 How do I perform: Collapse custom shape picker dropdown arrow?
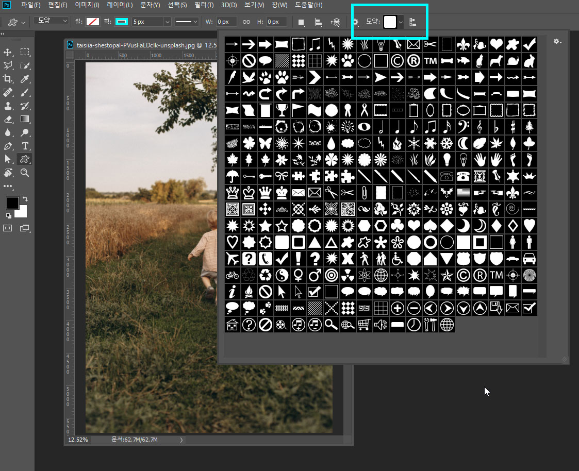(401, 22)
